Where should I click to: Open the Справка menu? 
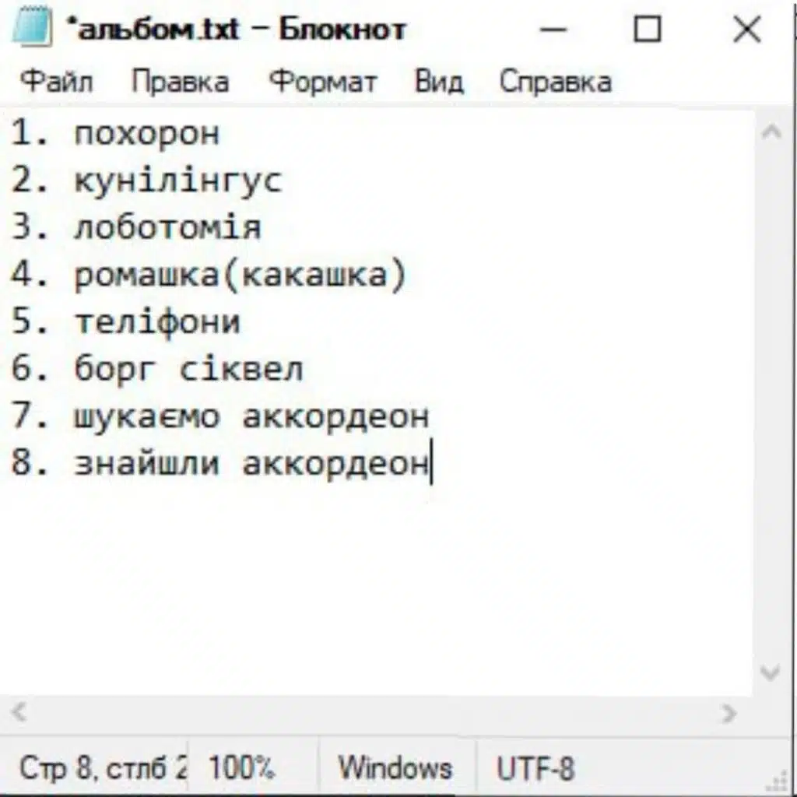tap(555, 82)
